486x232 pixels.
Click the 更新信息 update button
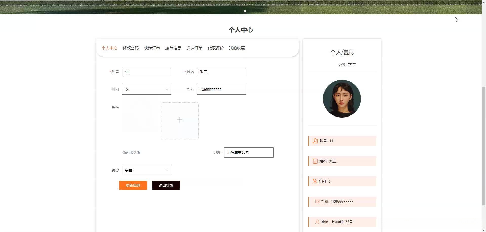point(133,185)
